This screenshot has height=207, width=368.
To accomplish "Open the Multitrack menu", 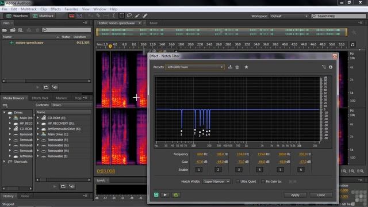I will (29, 9).
